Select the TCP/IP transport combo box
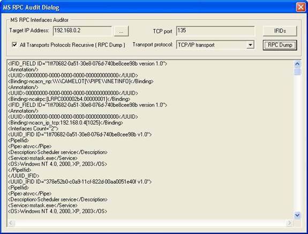The image size is (308, 234). coord(215,45)
